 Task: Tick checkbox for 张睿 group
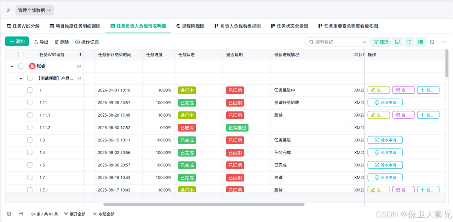[x=21, y=66]
